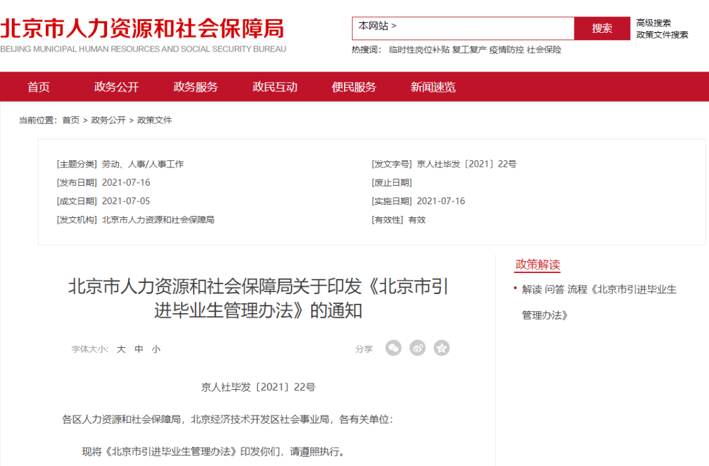Share the notice on Weibo
The height and width of the screenshot is (466, 709).
click(418, 349)
